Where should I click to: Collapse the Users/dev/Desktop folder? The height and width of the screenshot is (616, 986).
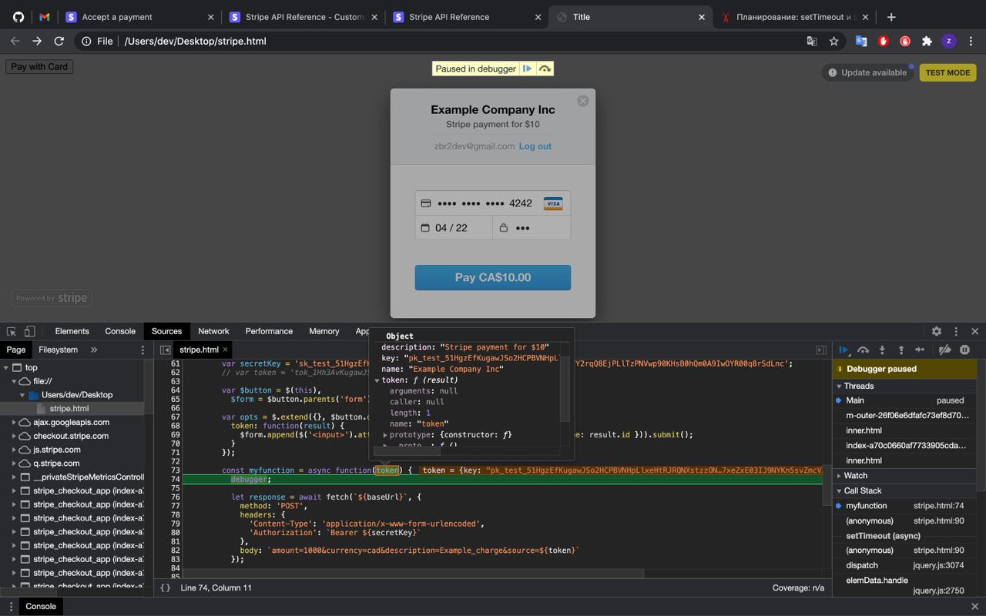[x=22, y=395]
